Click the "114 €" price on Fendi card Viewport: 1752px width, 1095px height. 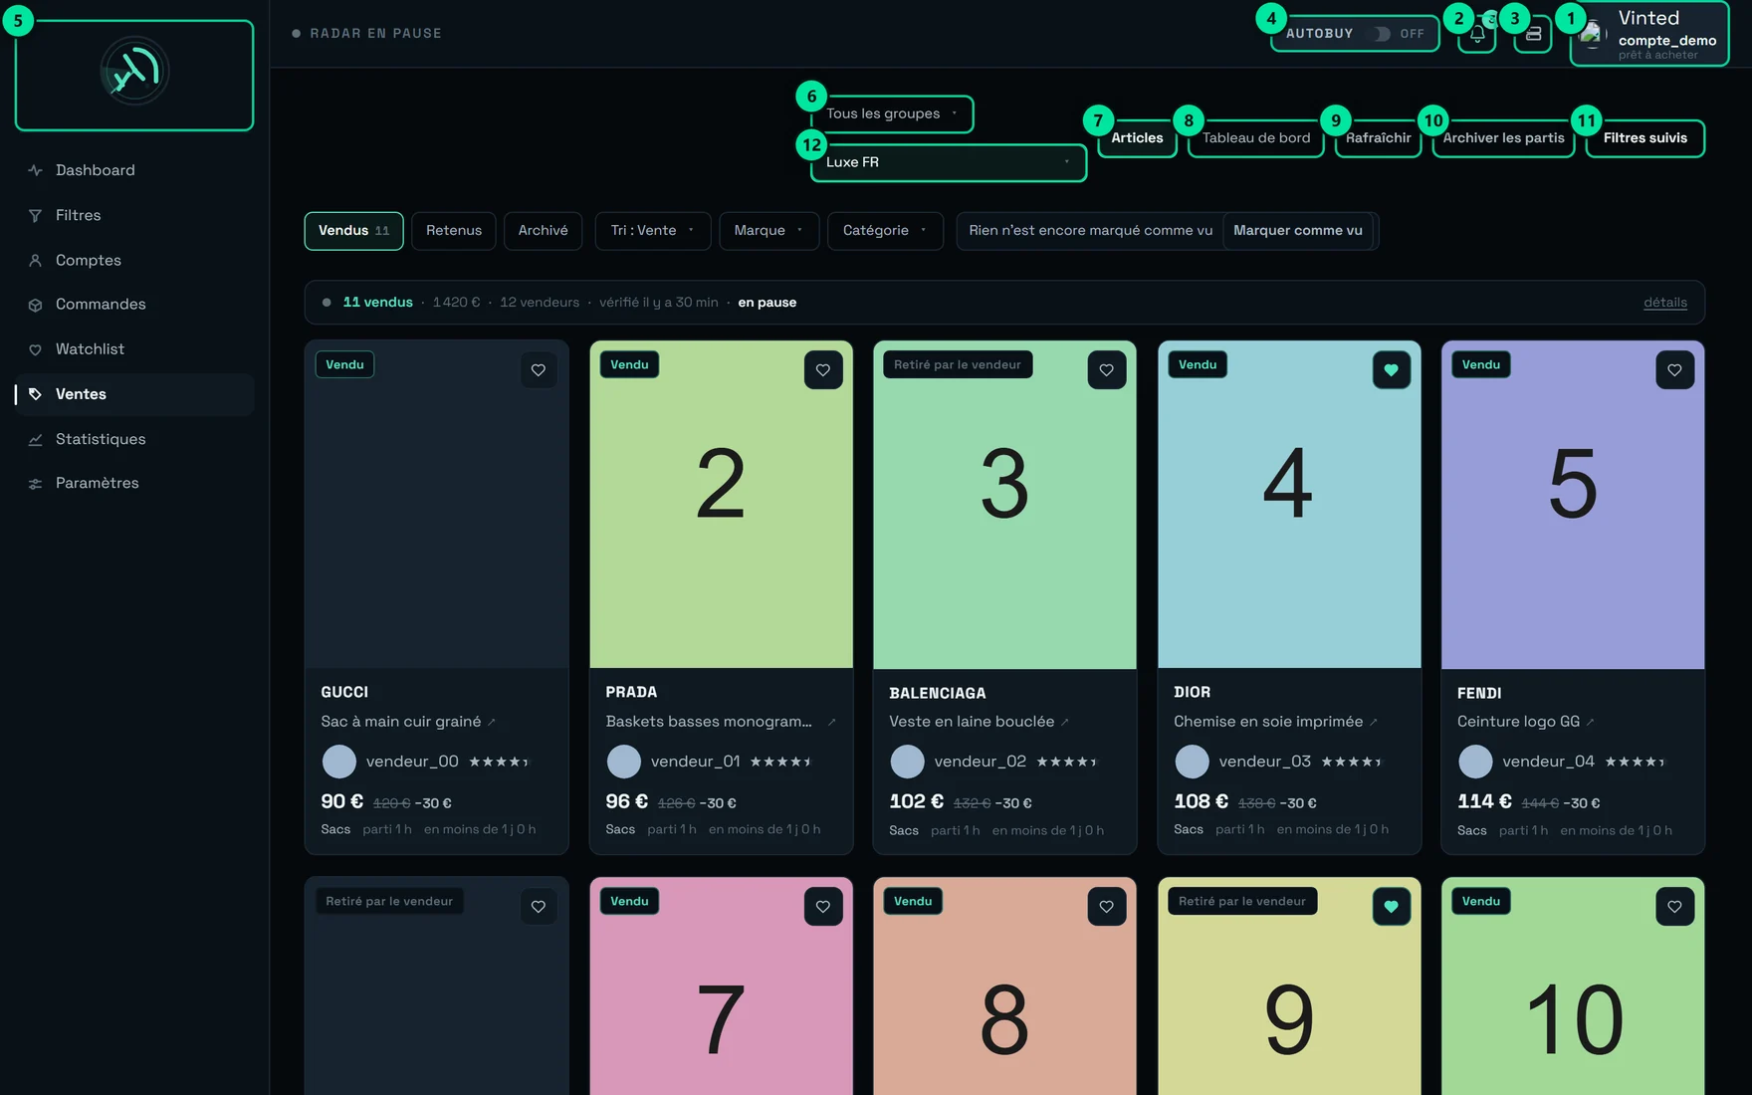click(x=1484, y=801)
